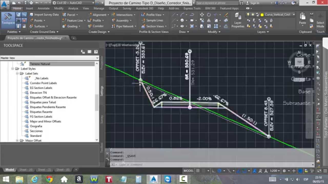This screenshot has height=184, width=328.
Task: Select the Orografía label set
Action: click(36, 126)
